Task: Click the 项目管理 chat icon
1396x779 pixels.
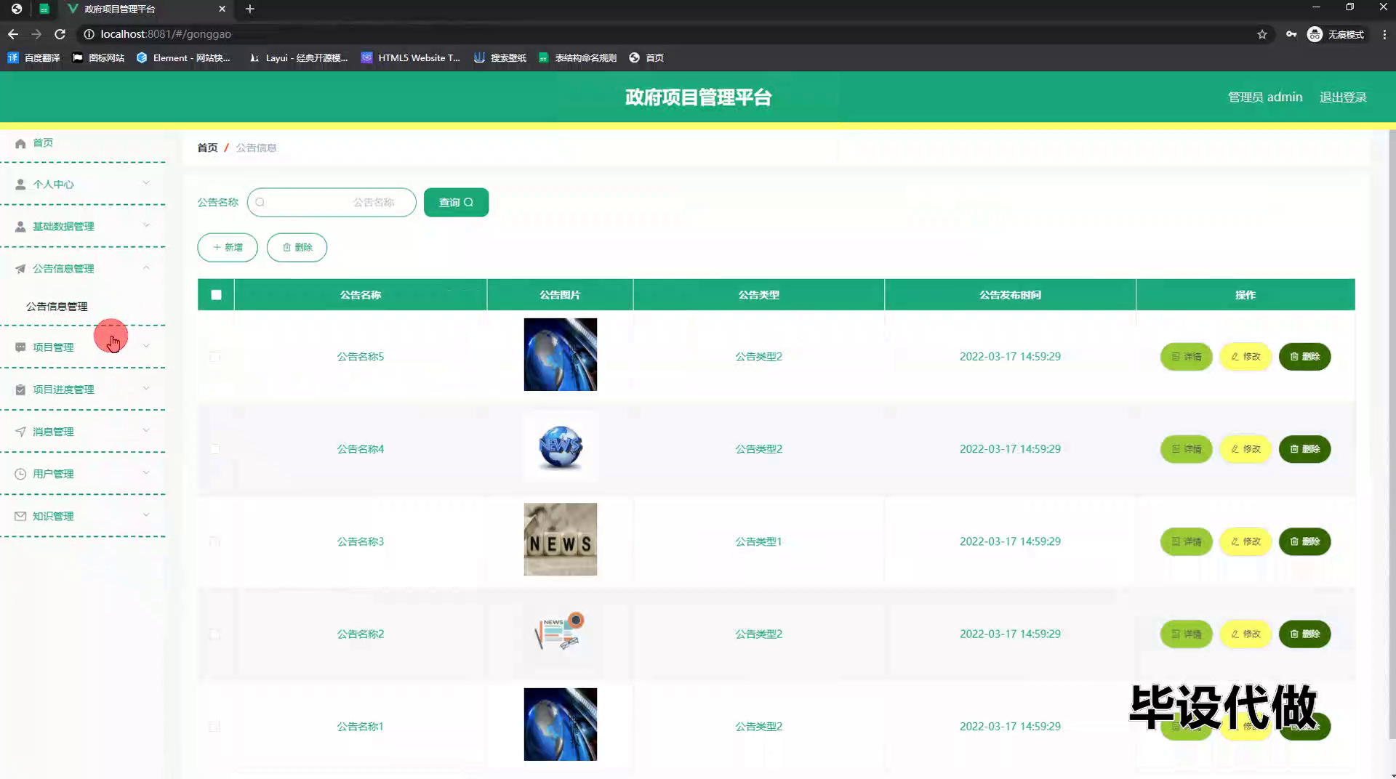Action: pos(20,347)
